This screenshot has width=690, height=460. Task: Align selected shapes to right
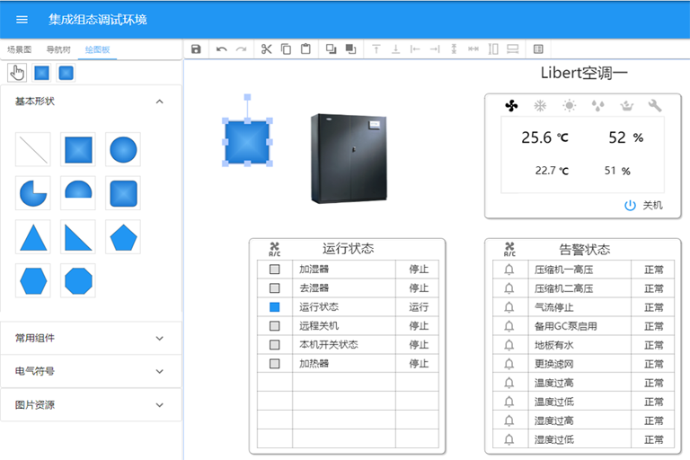[435, 49]
